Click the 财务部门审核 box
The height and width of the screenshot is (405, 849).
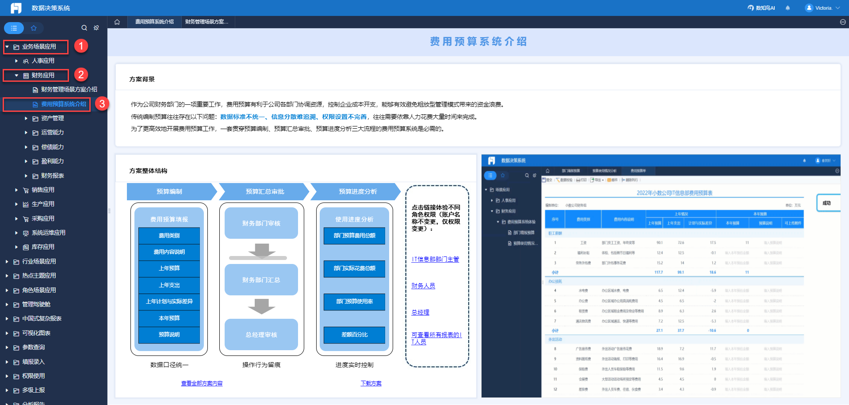point(261,223)
